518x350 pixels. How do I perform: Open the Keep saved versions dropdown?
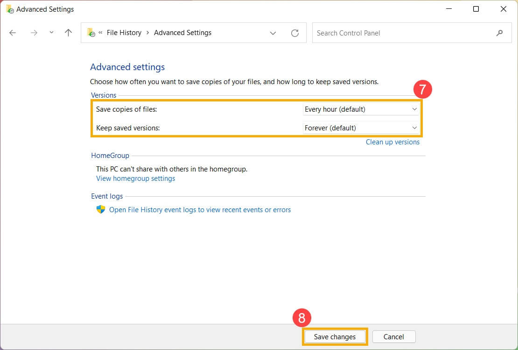tap(361, 128)
